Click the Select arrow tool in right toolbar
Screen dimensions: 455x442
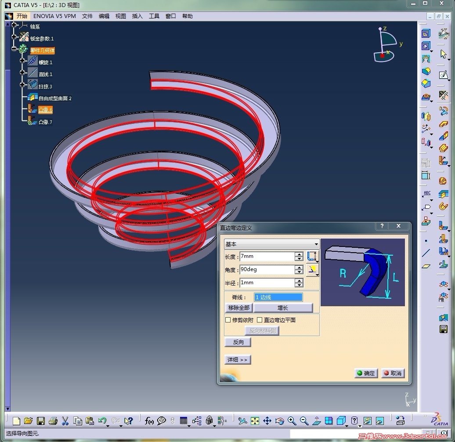(443, 54)
